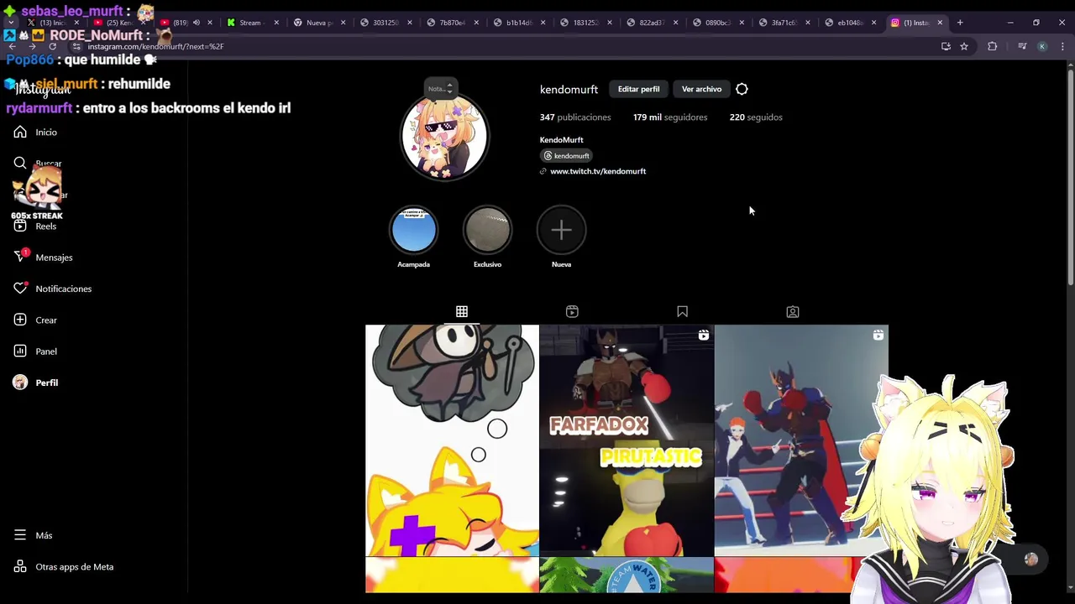Switch to the 3fa71c tab
The width and height of the screenshot is (1075, 604).
784,23
